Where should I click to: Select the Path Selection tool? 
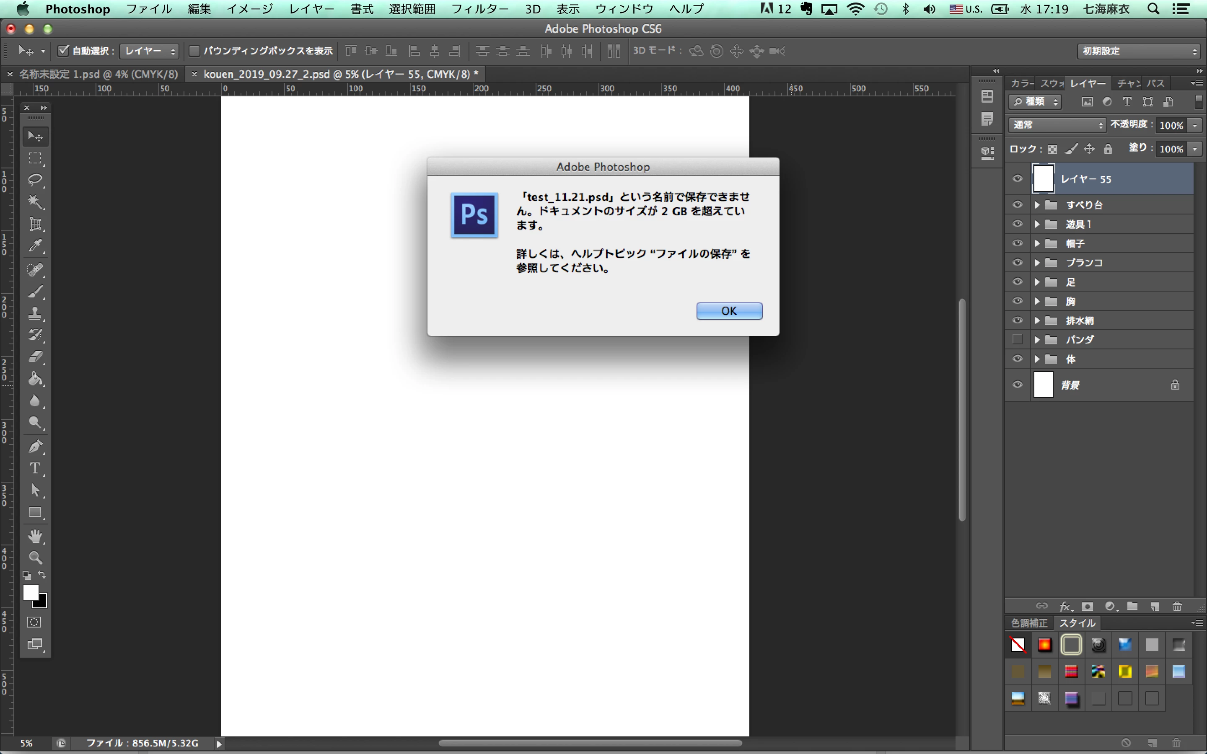click(35, 490)
